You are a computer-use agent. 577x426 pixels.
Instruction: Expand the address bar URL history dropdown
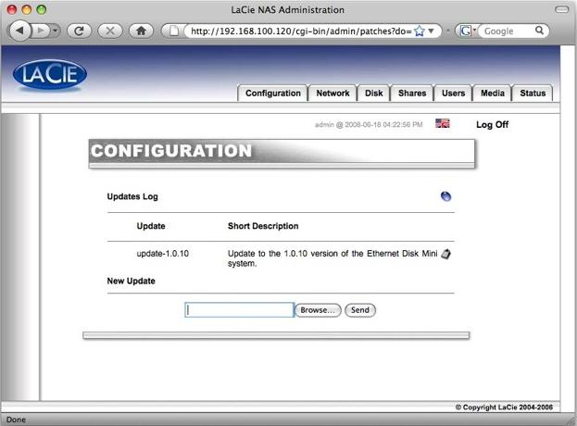(x=433, y=31)
